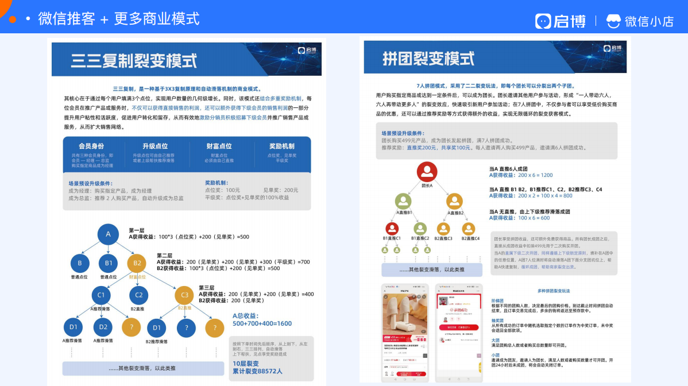
Task: Select the 奖励机制 column header
Action: pos(282,146)
